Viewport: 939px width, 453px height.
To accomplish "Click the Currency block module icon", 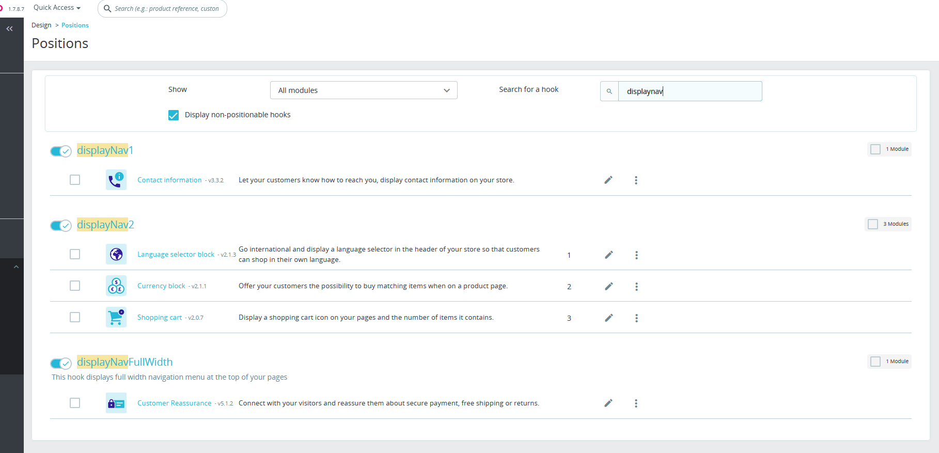I will point(116,286).
